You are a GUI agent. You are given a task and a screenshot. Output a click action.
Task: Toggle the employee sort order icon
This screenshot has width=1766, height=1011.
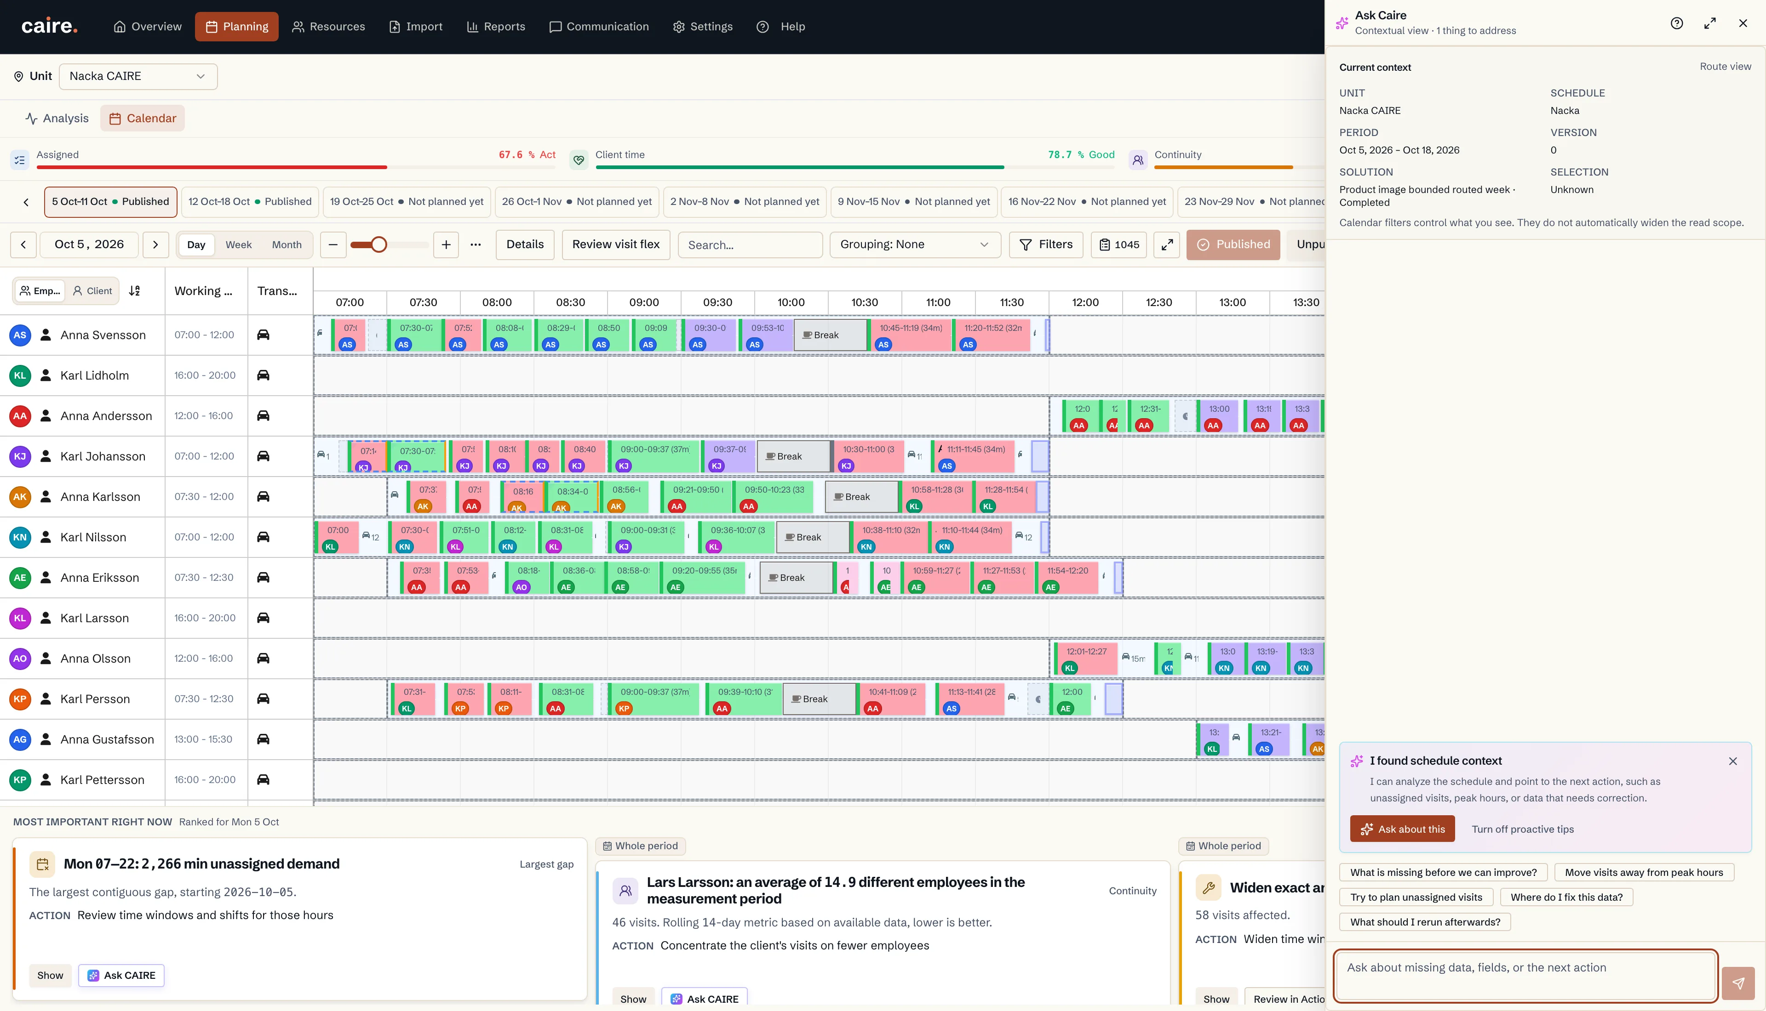tap(135, 291)
